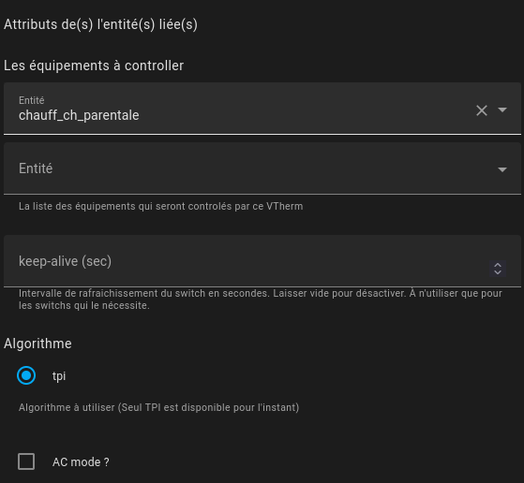
Task: Focus the keep-alive (sec) input field
Action: coord(262,261)
